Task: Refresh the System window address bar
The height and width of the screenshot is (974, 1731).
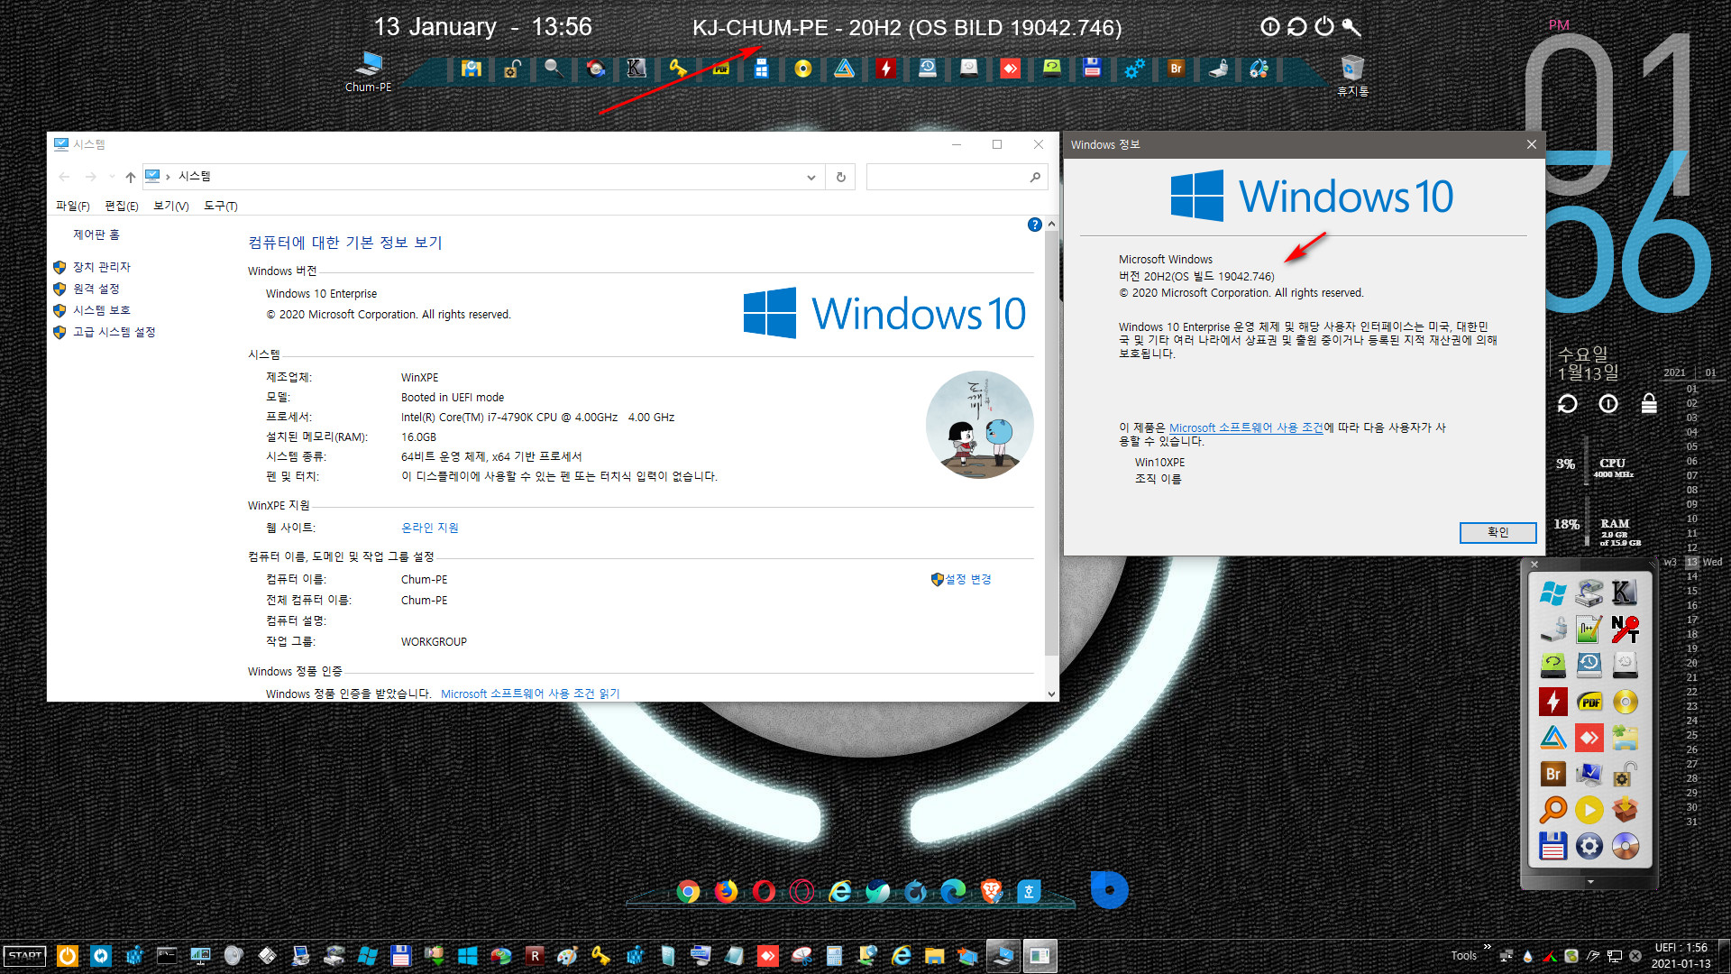Action: click(840, 177)
